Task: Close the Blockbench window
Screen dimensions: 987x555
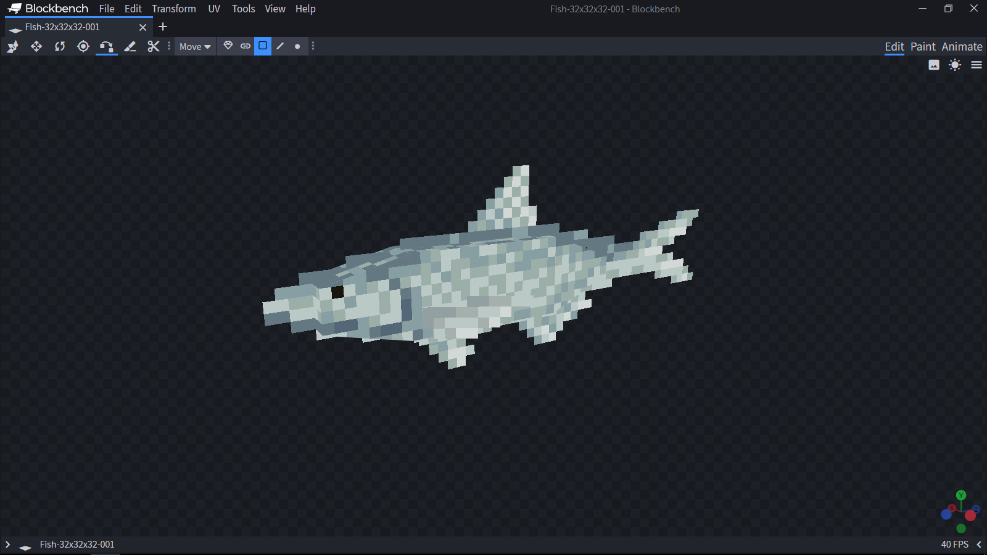Action: coord(974,9)
